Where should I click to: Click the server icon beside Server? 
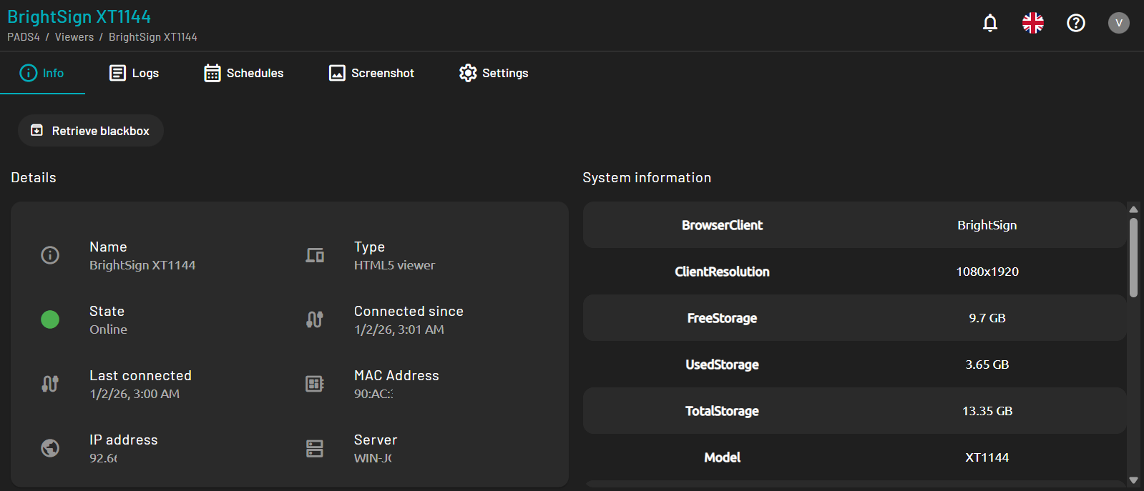[315, 448]
